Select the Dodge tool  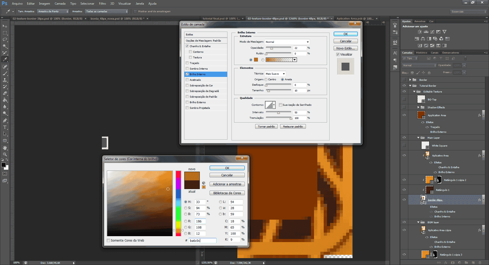(x=5, y=113)
